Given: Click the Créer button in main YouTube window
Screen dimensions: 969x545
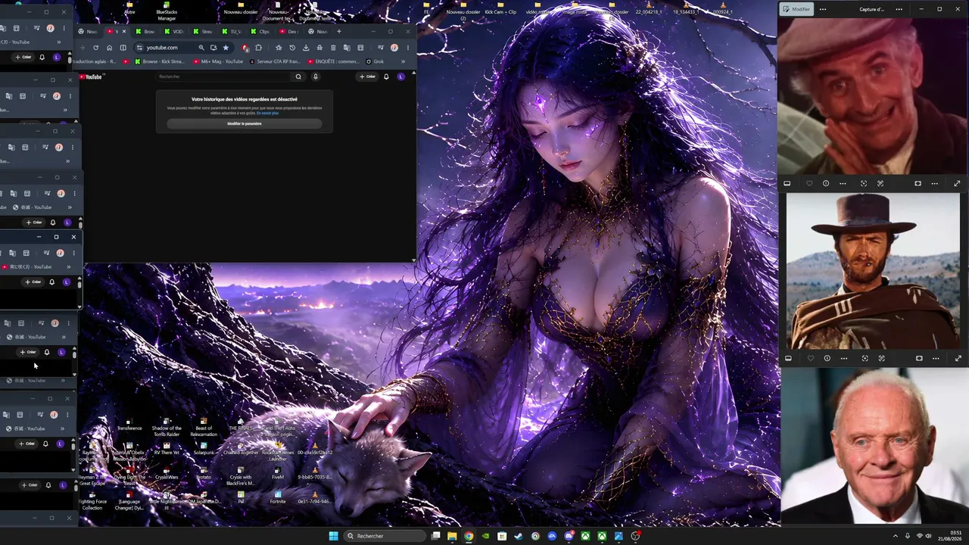Looking at the screenshot, I should [x=367, y=76].
